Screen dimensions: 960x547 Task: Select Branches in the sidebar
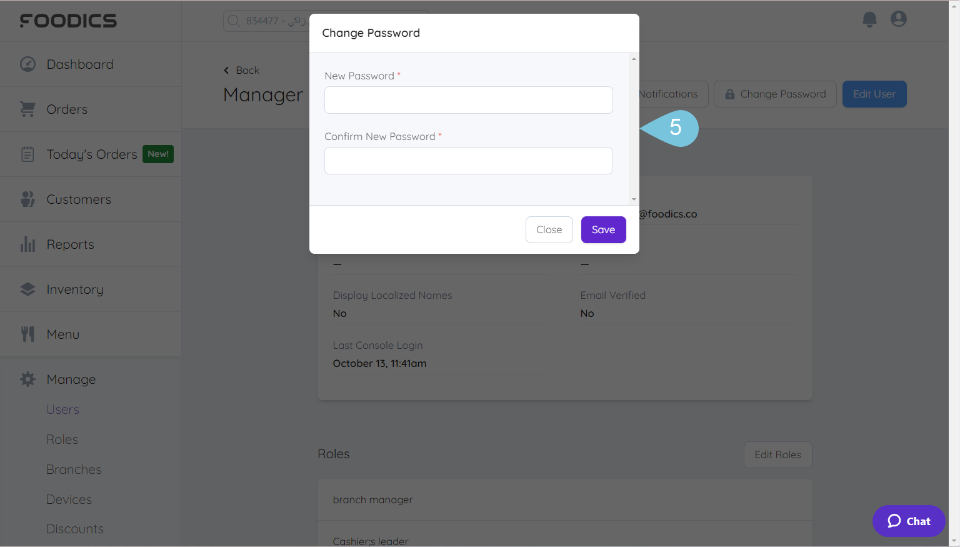74,469
